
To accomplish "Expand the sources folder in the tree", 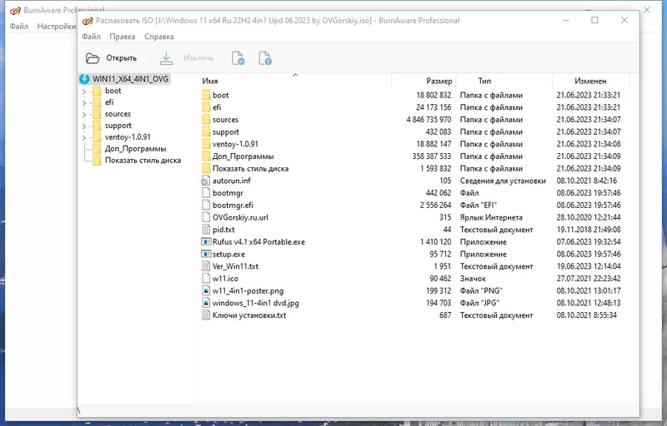I will pos(84,115).
